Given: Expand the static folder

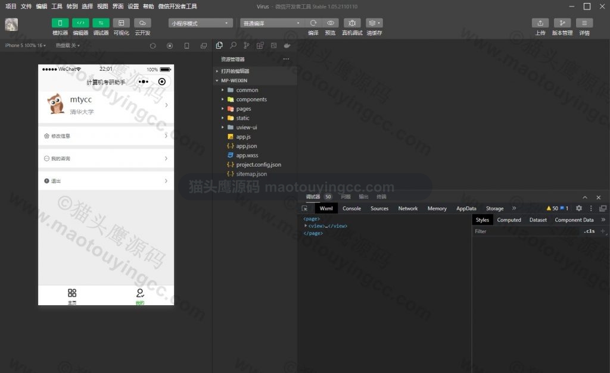Looking at the screenshot, I should [255, 118].
